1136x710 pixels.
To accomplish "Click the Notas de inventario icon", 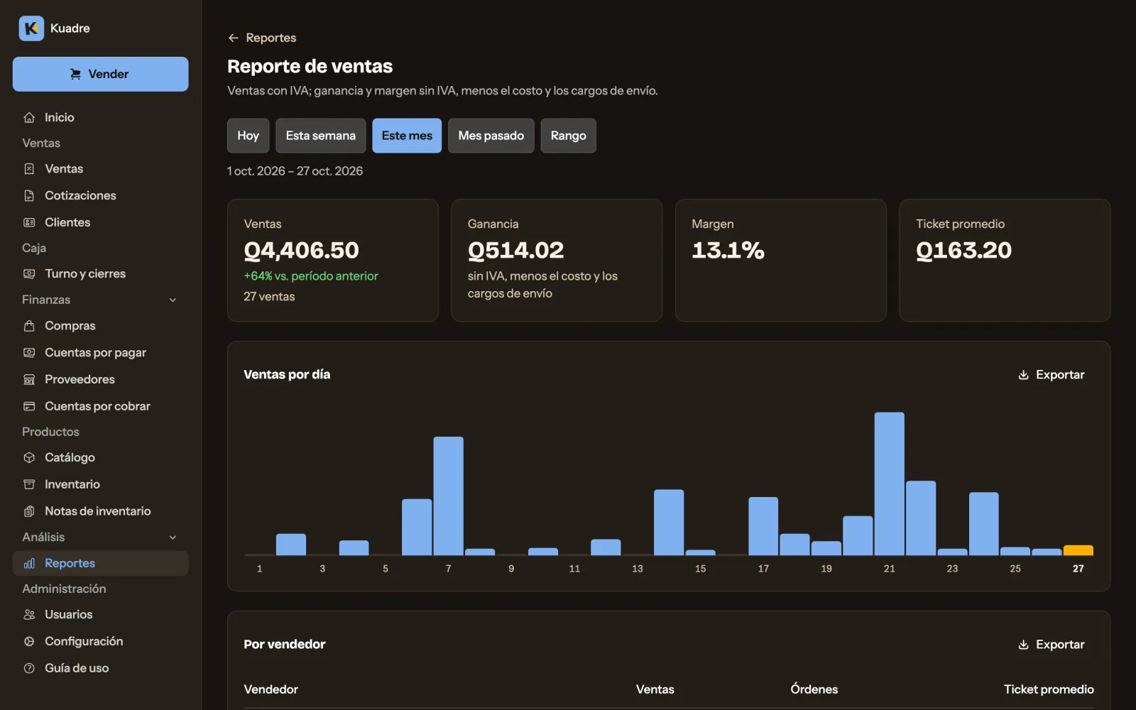I will tap(29, 511).
